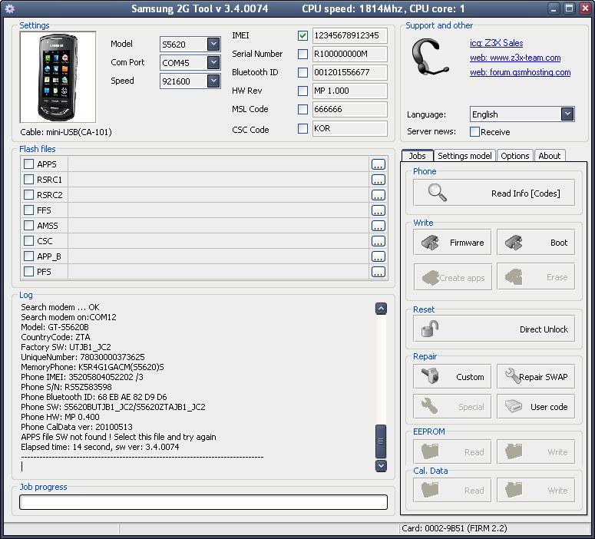Tick the MSL Code checkbox

coord(302,109)
